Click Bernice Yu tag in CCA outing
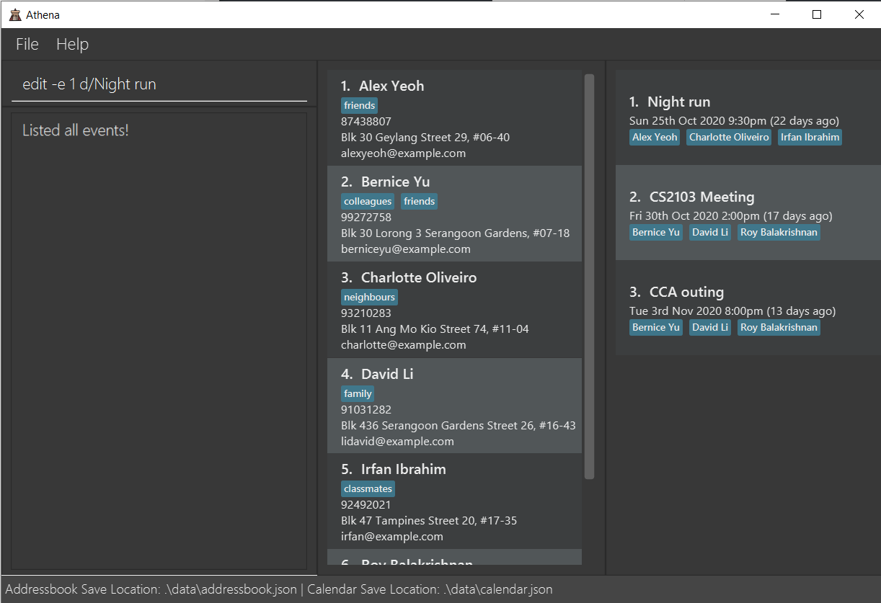The width and height of the screenshot is (881, 603). [x=656, y=327]
